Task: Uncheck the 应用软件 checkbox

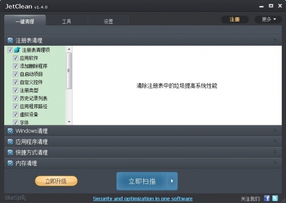Action: [16, 58]
